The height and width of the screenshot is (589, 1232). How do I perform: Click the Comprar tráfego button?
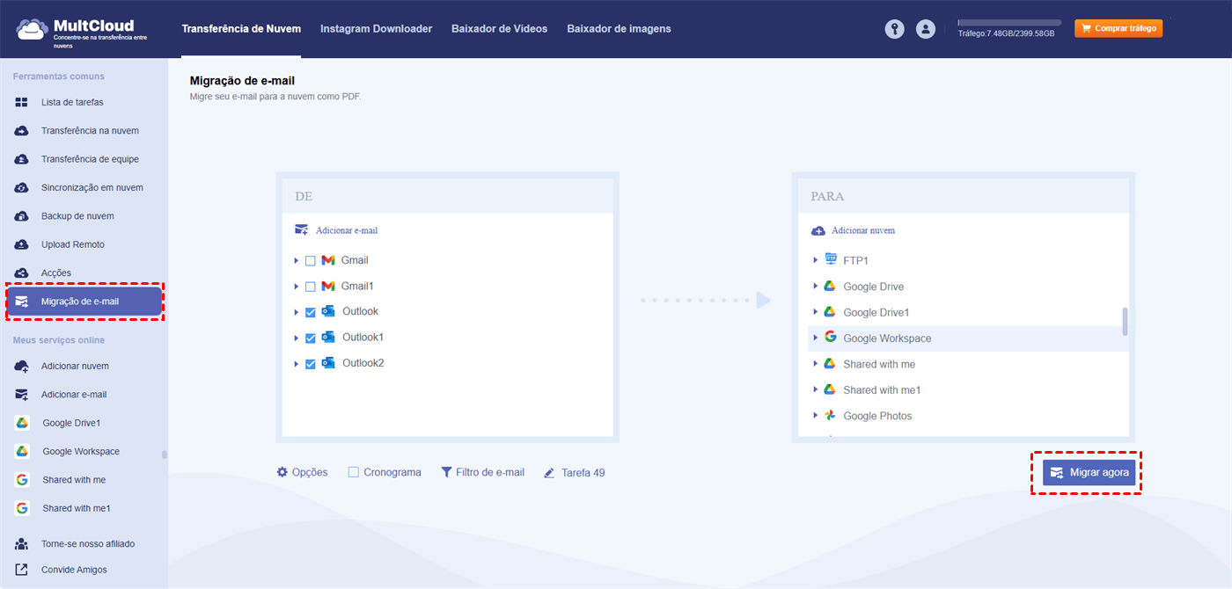click(1118, 28)
